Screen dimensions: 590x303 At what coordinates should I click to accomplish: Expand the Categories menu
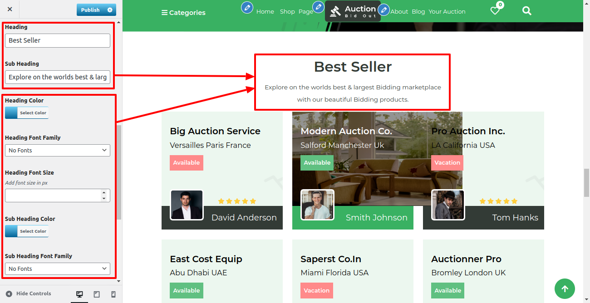coord(183,13)
